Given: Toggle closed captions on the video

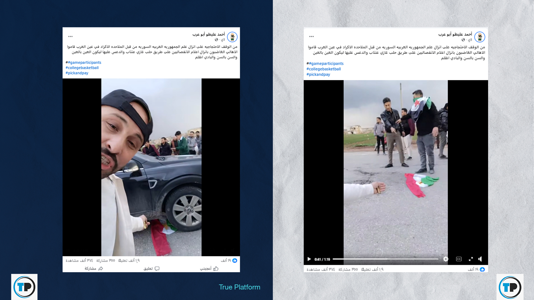Looking at the screenshot, I should [459, 259].
